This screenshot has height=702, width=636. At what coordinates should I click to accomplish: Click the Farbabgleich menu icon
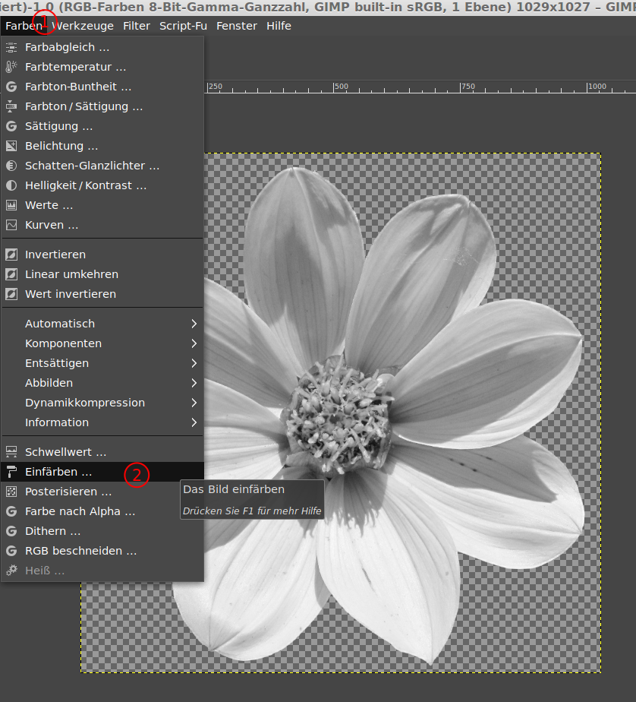click(x=11, y=47)
